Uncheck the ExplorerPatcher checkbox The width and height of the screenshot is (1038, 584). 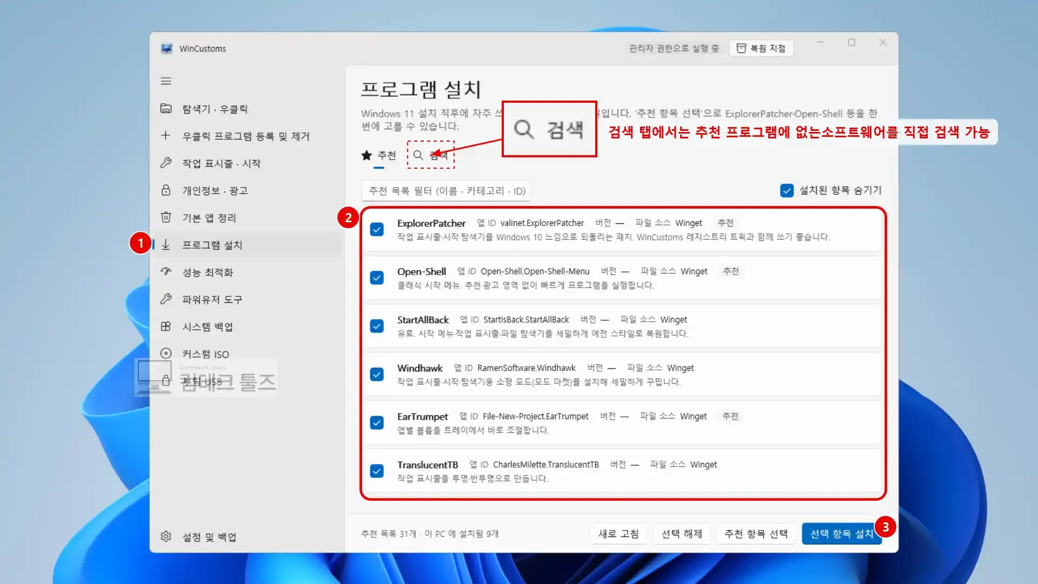[377, 229]
